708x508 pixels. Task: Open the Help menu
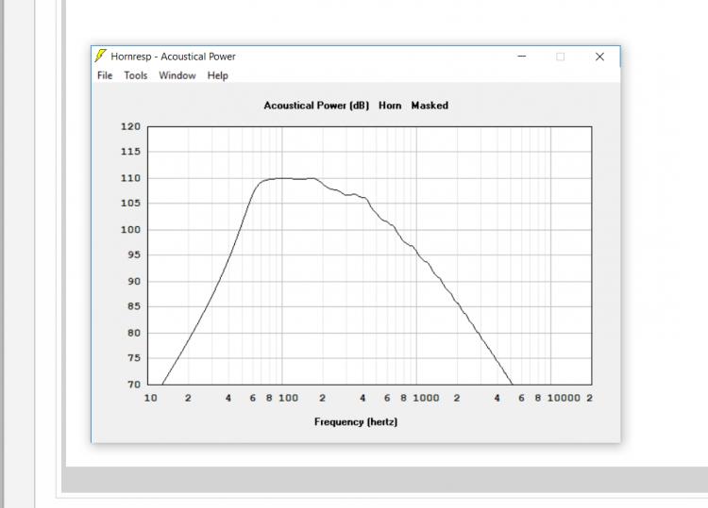click(218, 75)
